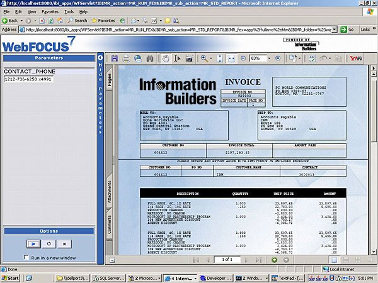Screen dimensions: 378x283
Task: Click the Go button beside address bar
Action: [347, 30]
